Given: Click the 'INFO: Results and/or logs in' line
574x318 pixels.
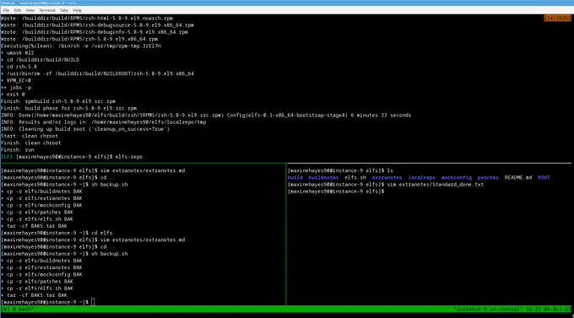Looking at the screenshot, I should (x=104, y=122).
